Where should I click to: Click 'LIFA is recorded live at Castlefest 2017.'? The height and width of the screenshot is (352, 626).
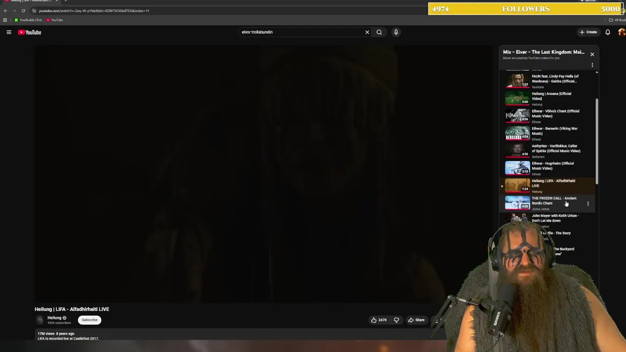[68, 338]
